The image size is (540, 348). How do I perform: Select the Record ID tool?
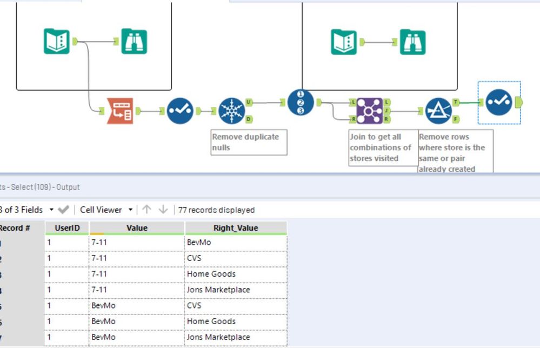(x=301, y=102)
